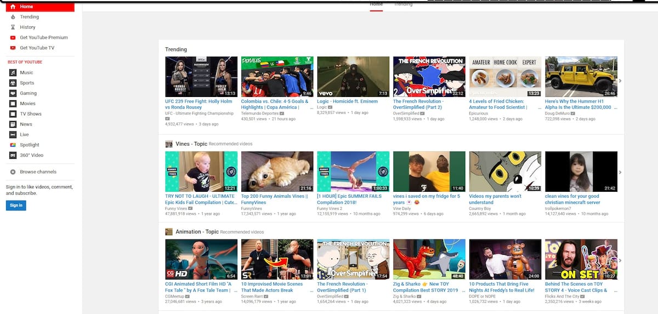Click the 360° Video icon

pos(13,156)
